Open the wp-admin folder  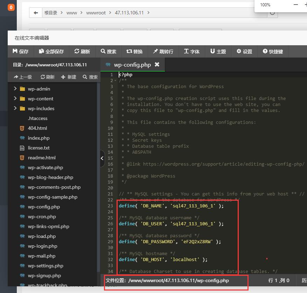tap(39, 89)
